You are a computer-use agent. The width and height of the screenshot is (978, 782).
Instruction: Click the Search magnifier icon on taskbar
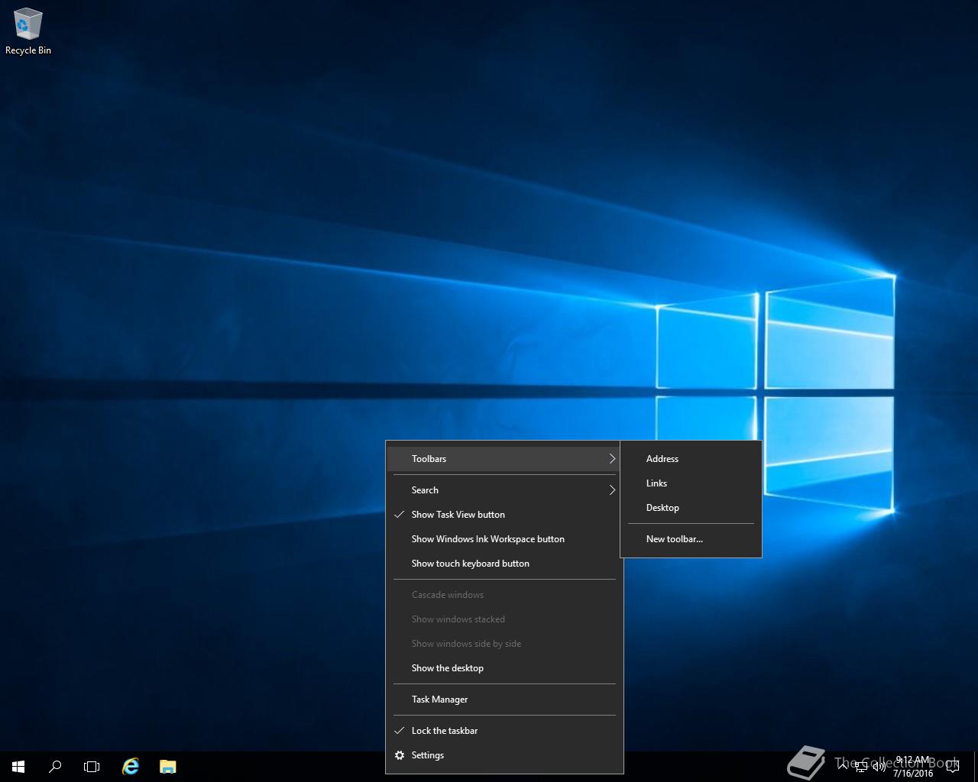coord(55,766)
